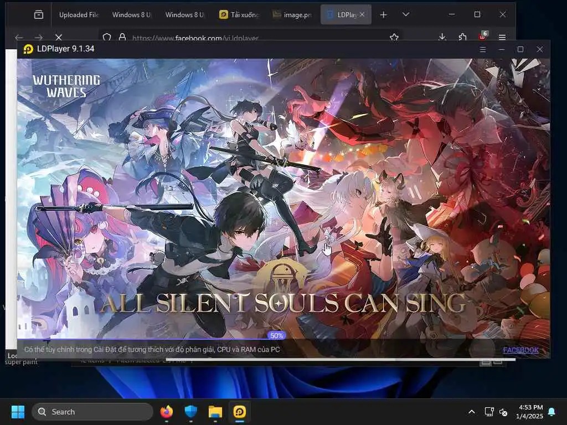
Task: Switch to Uploaded File browser tab
Action: (79, 15)
